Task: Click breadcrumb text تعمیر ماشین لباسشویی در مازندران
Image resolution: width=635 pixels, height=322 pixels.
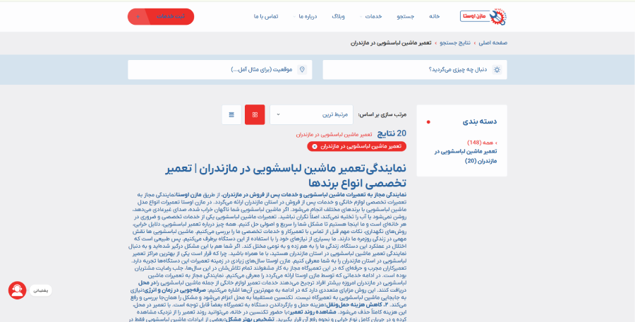Action: pyautogui.click(x=392, y=43)
